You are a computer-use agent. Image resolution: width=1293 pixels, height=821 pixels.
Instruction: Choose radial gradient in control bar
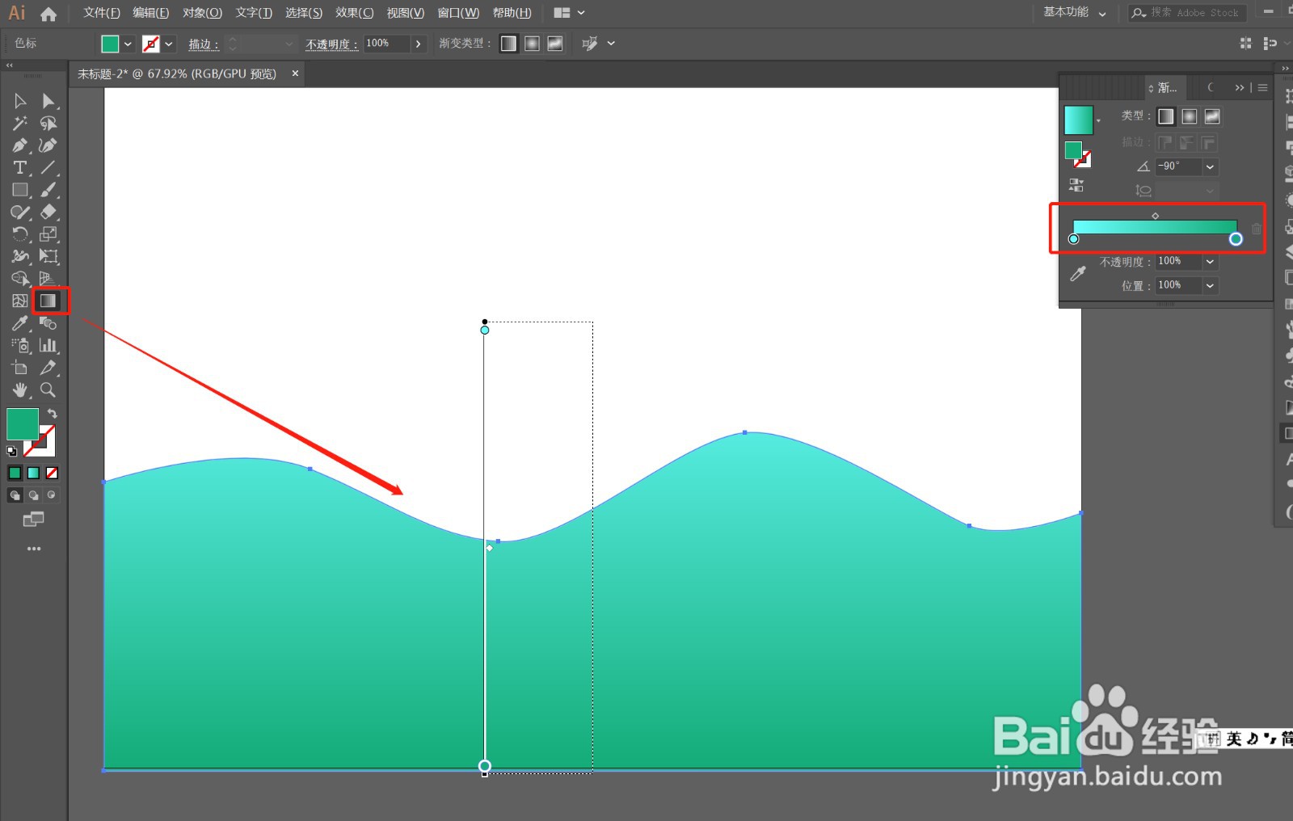pos(532,44)
